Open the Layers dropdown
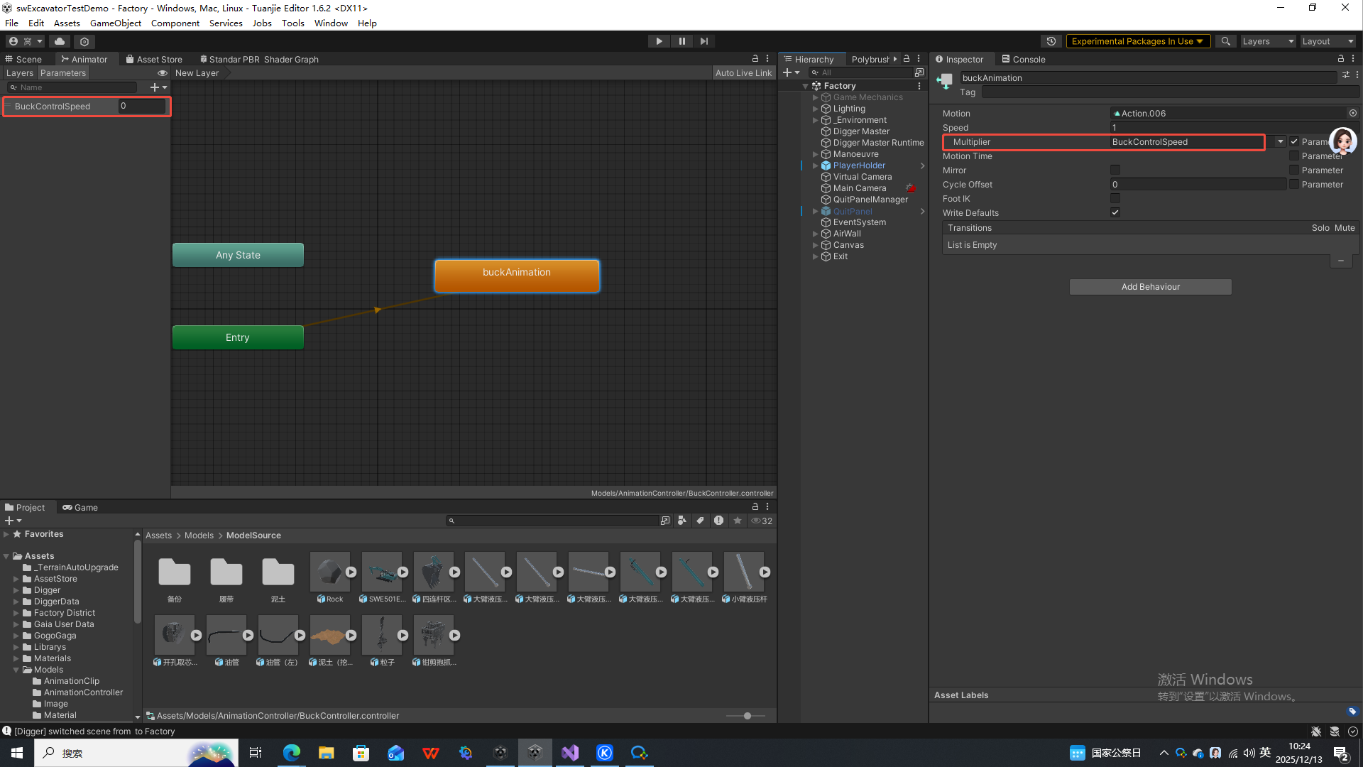 coord(1268,41)
